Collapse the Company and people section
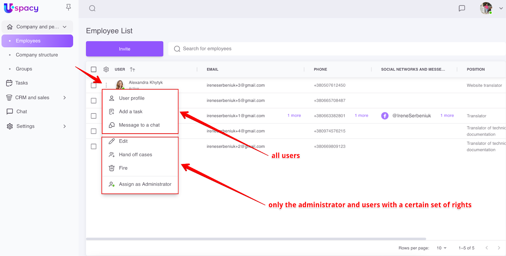Image resolution: width=506 pixels, height=256 pixels. click(65, 27)
